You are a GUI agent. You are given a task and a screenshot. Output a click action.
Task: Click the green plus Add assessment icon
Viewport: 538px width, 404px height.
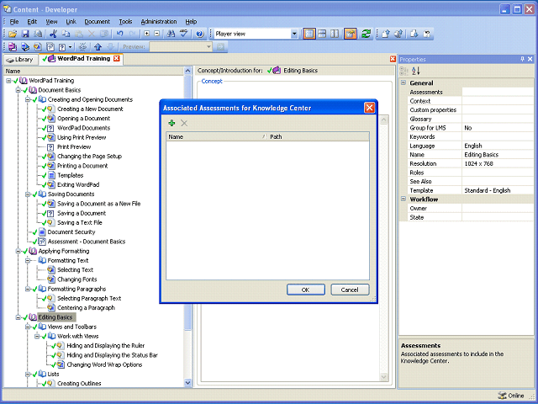(171, 123)
